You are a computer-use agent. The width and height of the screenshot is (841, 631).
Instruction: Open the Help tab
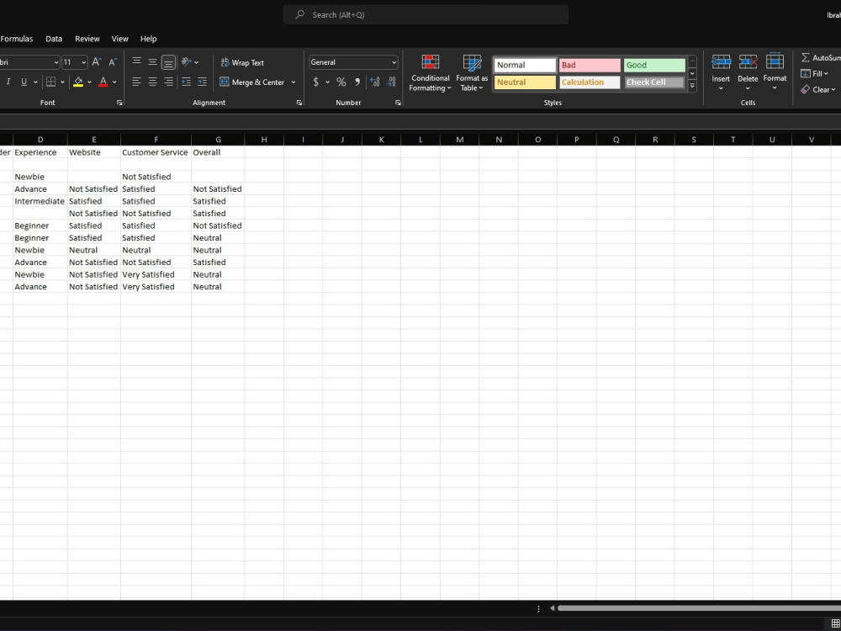click(x=149, y=39)
